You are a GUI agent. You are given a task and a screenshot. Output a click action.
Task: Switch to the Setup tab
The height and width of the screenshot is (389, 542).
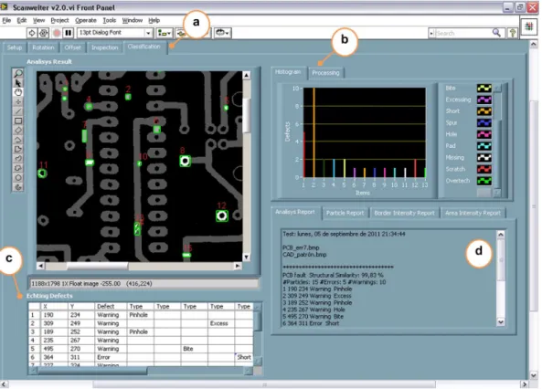(15, 47)
